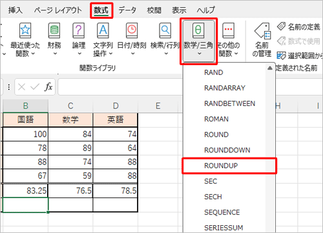Viewport: 323px width, 233px height.
Task: Open the ヘルプ ribbon tab
Action: click(x=206, y=10)
